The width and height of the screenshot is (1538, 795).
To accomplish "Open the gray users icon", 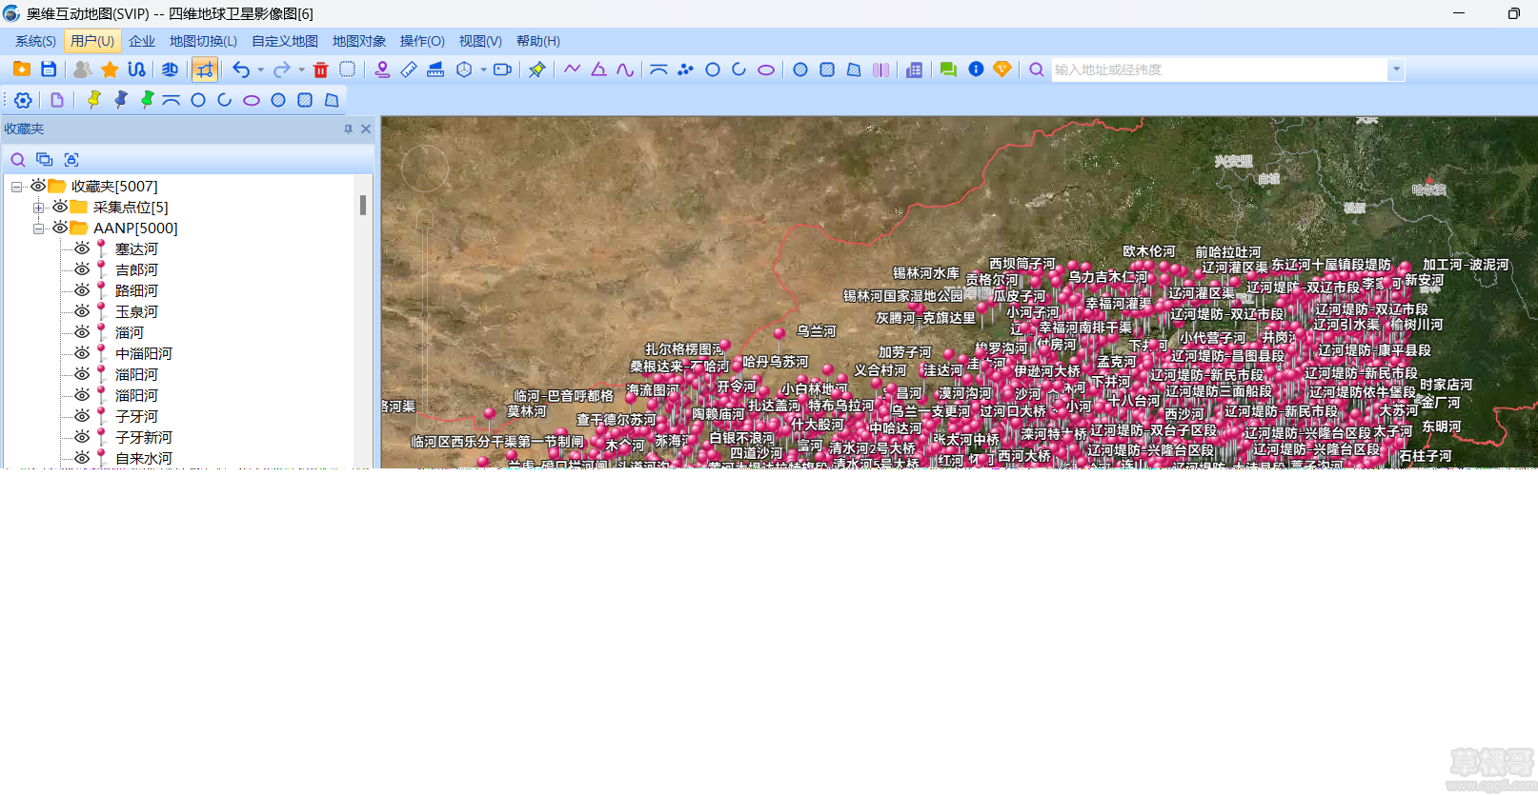I will tap(83, 70).
